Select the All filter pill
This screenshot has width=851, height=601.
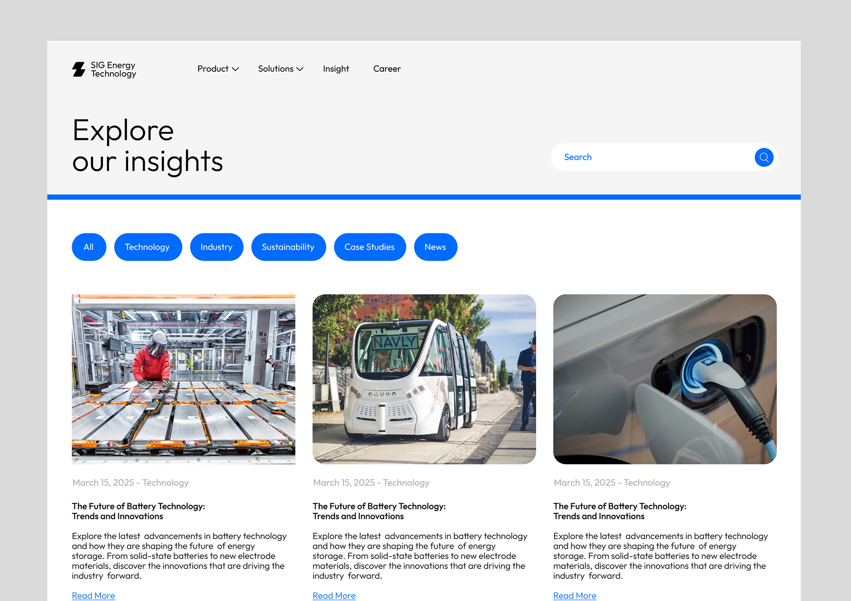(x=89, y=247)
